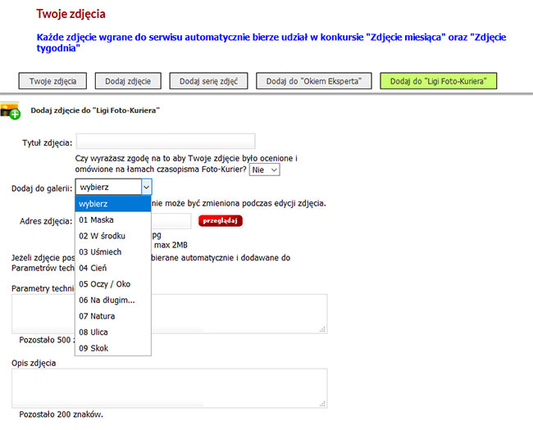
Task: Click the red 'przeglądaj' browse button
Action: tap(221, 221)
